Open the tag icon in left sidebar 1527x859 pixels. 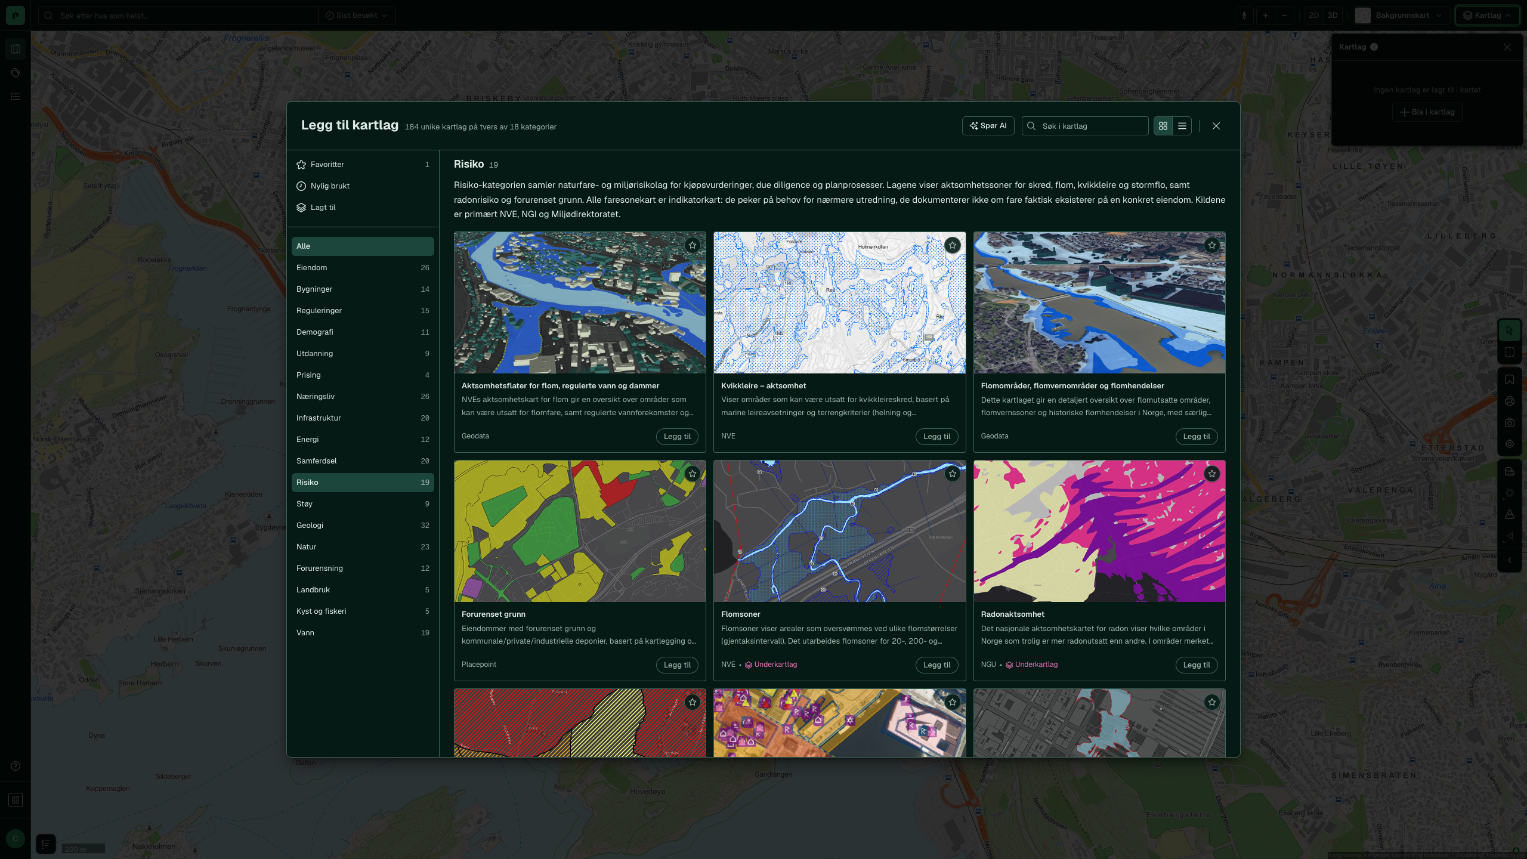[x=16, y=73]
